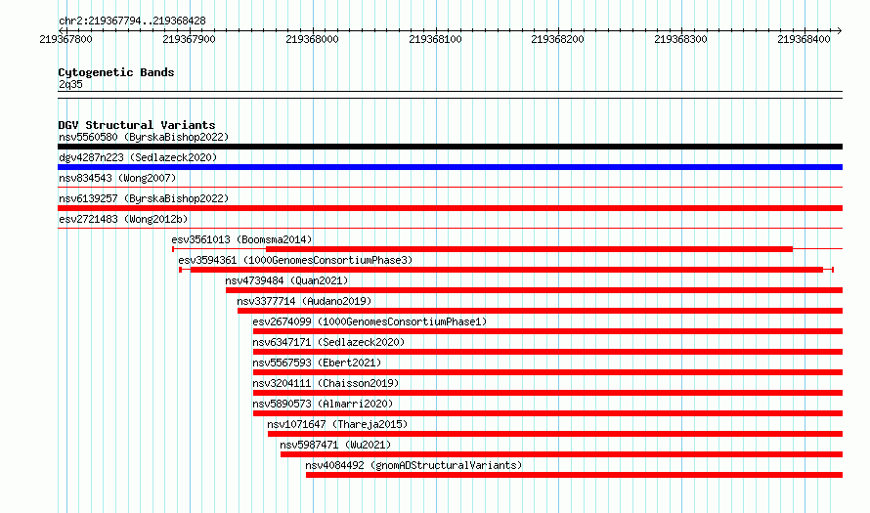Screen dimensions: 870x513
Task: Click ruler position 219368100
Action: pos(436,39)
